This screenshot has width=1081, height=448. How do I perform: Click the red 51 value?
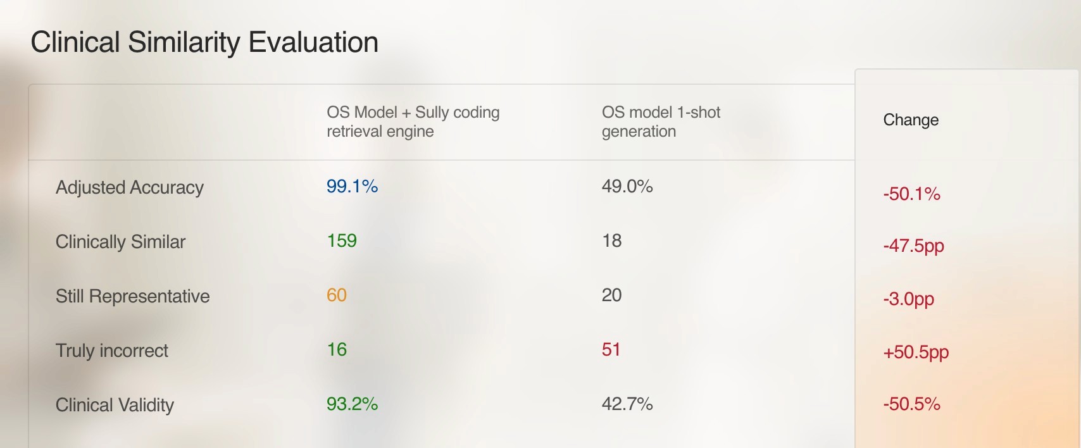611,349
